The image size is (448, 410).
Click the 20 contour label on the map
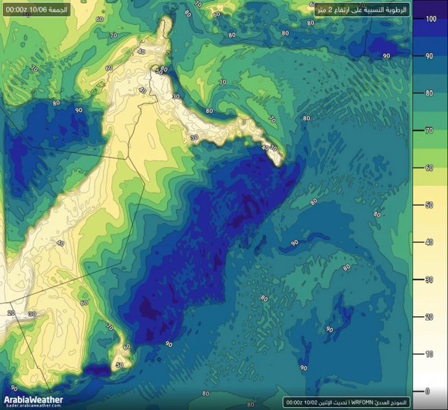tap(12, 313)
